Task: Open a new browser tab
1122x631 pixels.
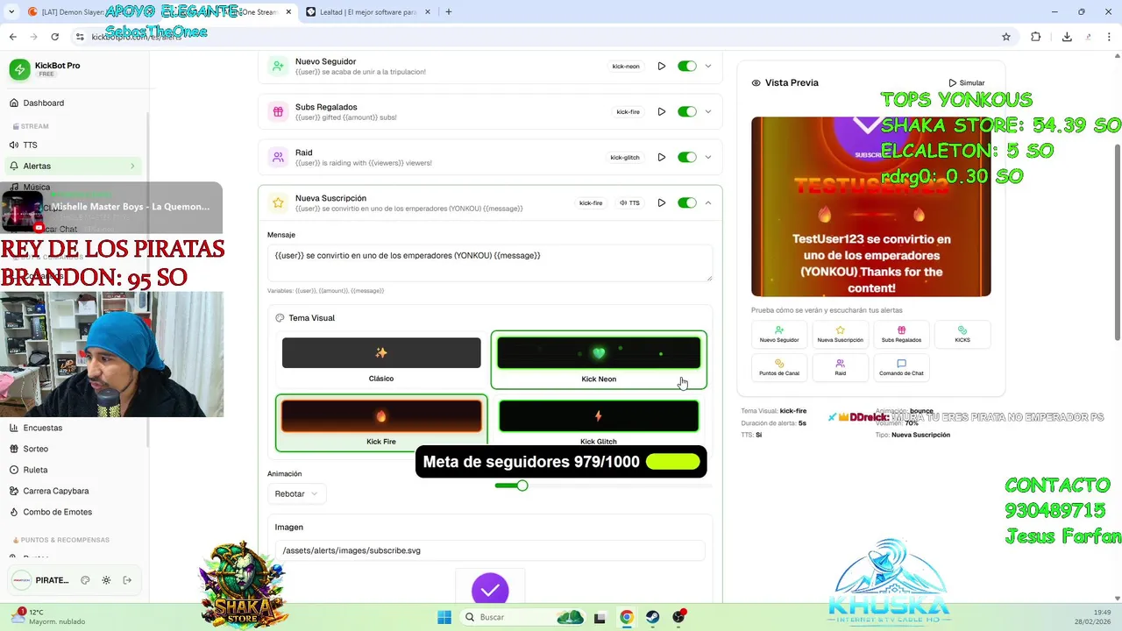Action: [448, 11]
